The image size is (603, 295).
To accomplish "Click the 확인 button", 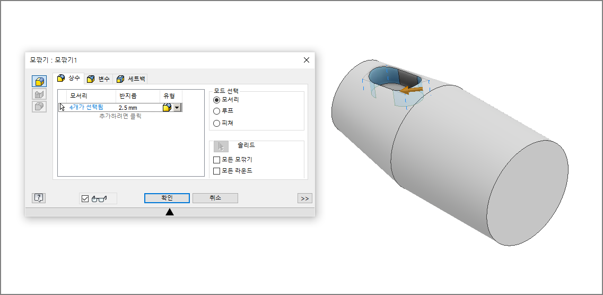I will (x=167, y=198).
